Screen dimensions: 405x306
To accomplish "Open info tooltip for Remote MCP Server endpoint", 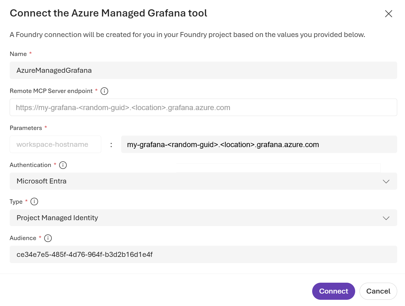I will (x=104, y=91).
